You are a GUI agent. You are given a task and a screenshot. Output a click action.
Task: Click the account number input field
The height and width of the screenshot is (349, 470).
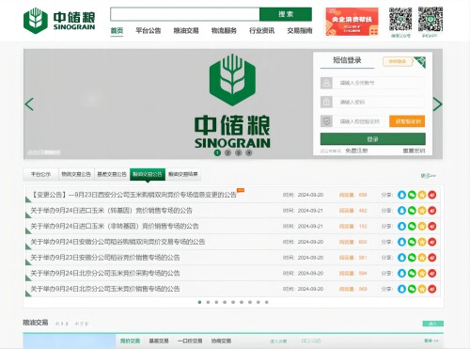pyautogui.click(x=379, y=83)
